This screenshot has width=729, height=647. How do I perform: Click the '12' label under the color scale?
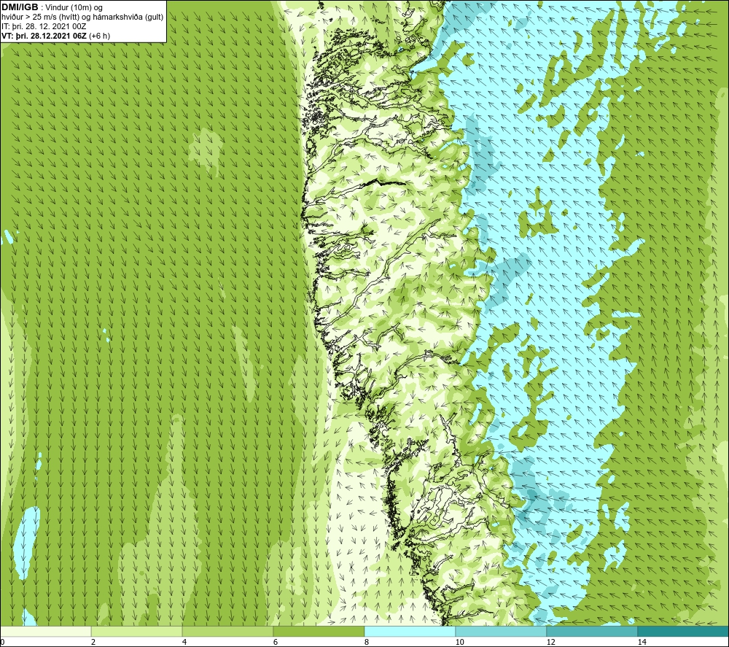pyautogui.click(x=550, y=643)
